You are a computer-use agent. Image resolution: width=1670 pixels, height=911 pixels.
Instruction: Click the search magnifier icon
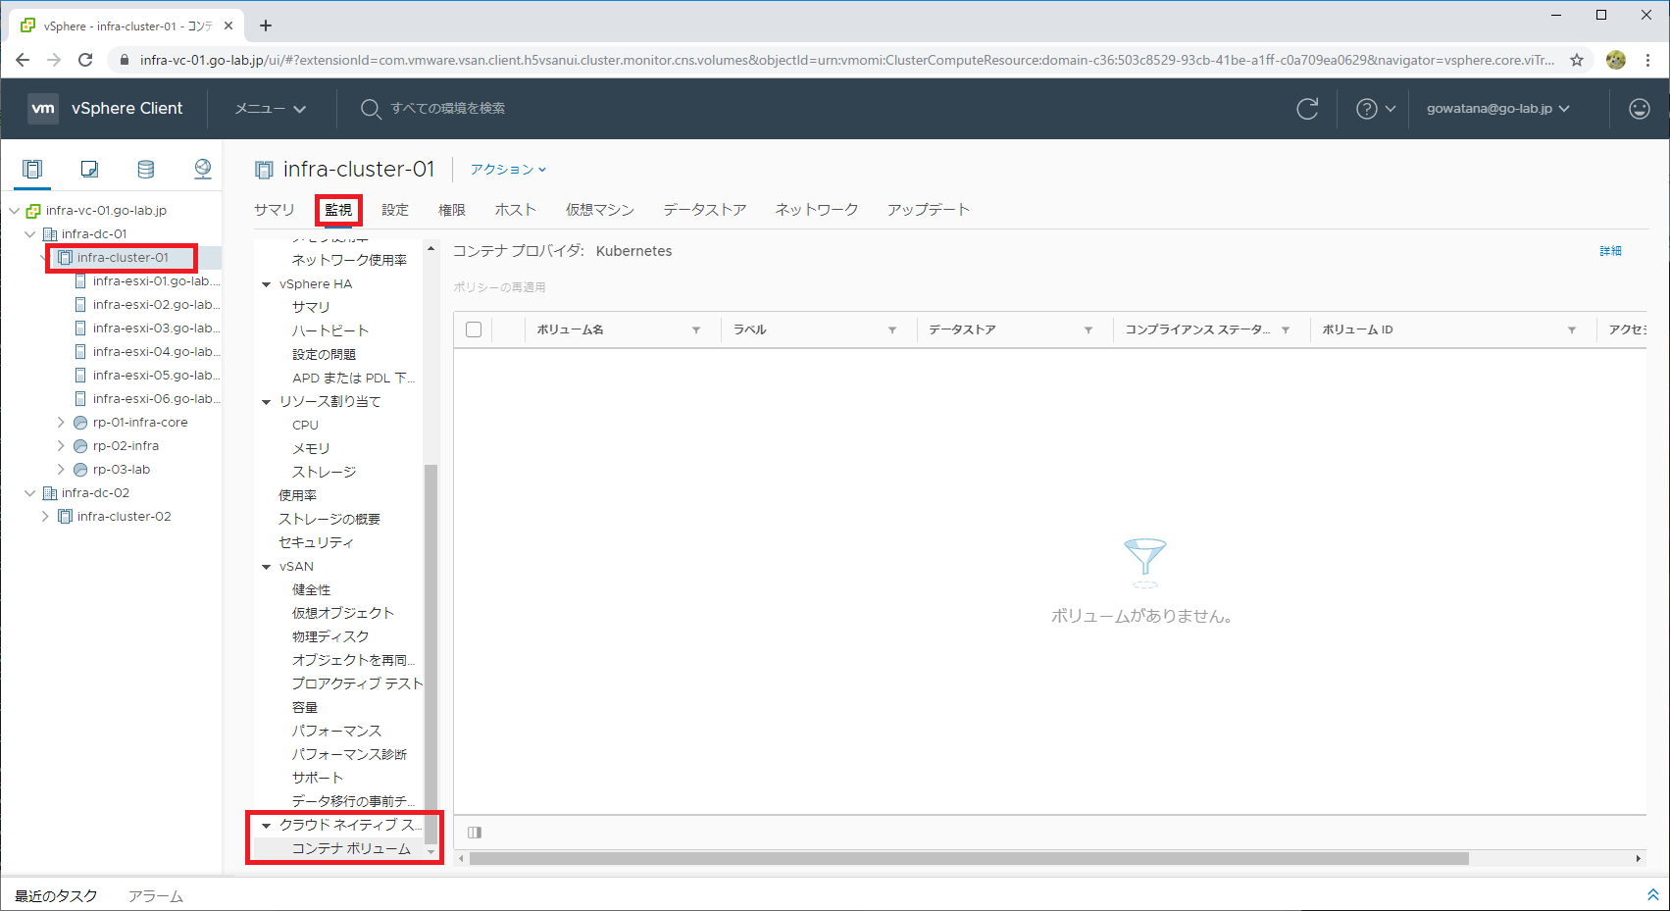coord(370,109)
